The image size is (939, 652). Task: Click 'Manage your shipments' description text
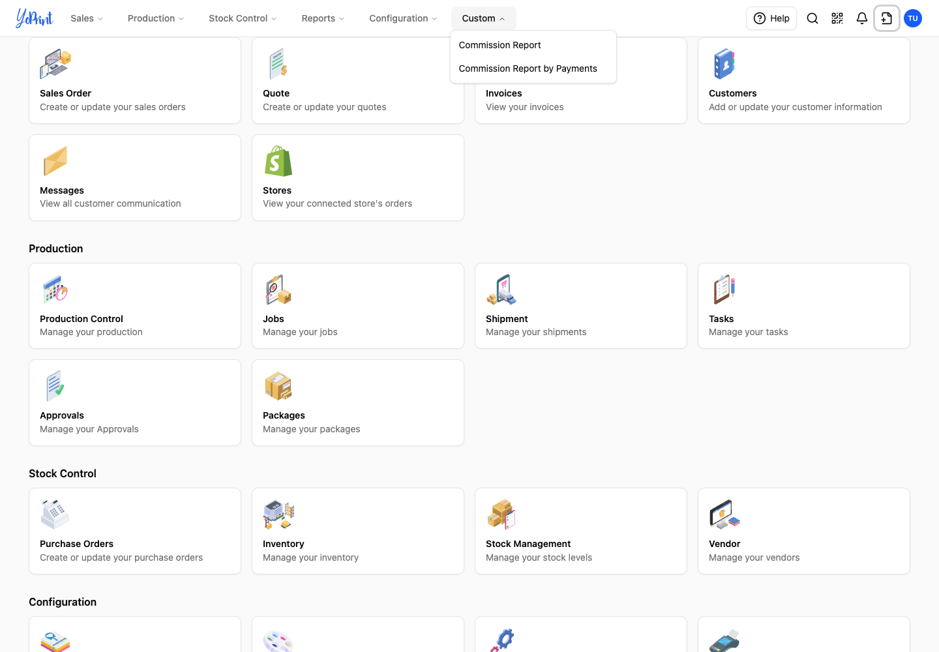click(536, 332)
